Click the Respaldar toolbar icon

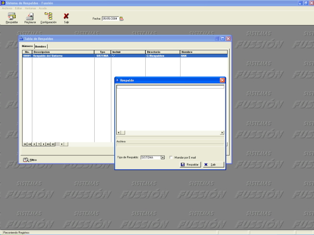tap(11, 17)
